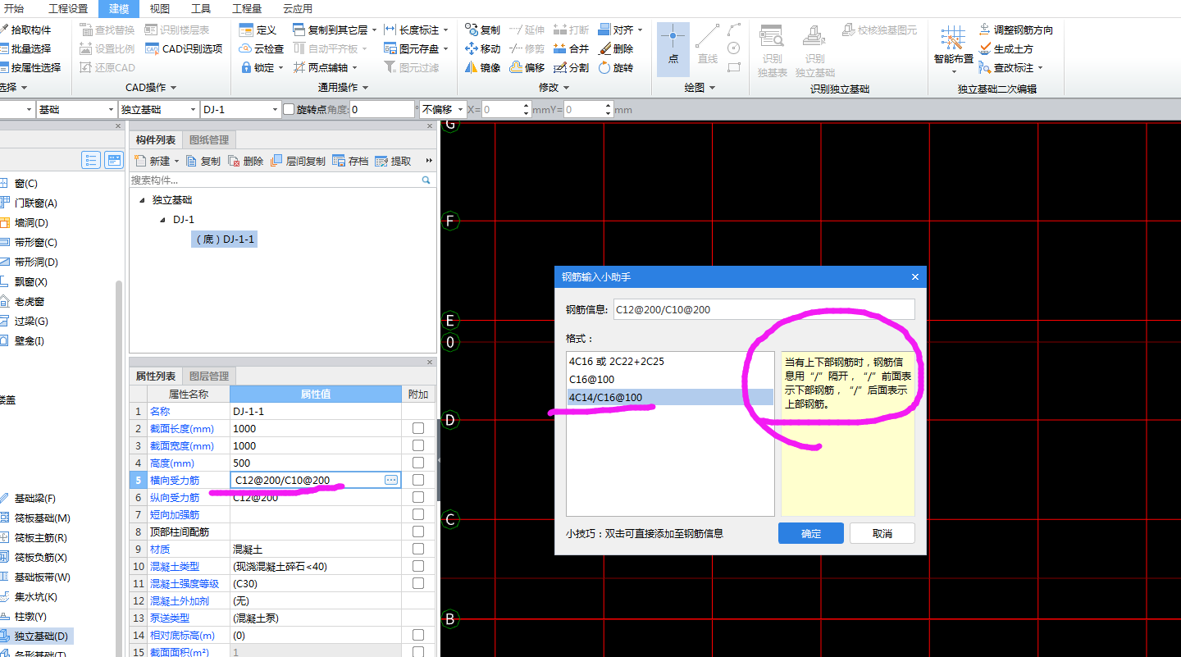Screen dimensions: 1181x657
Task: Select the 复制 copy tool in the 修改 group
Action: tap(482, 30)
